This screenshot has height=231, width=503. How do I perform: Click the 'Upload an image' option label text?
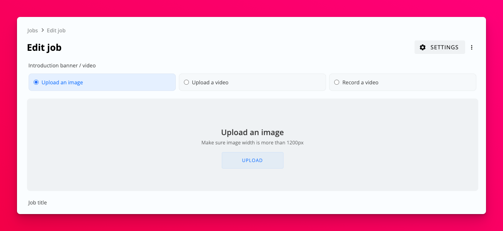click(x=62, y=82)
